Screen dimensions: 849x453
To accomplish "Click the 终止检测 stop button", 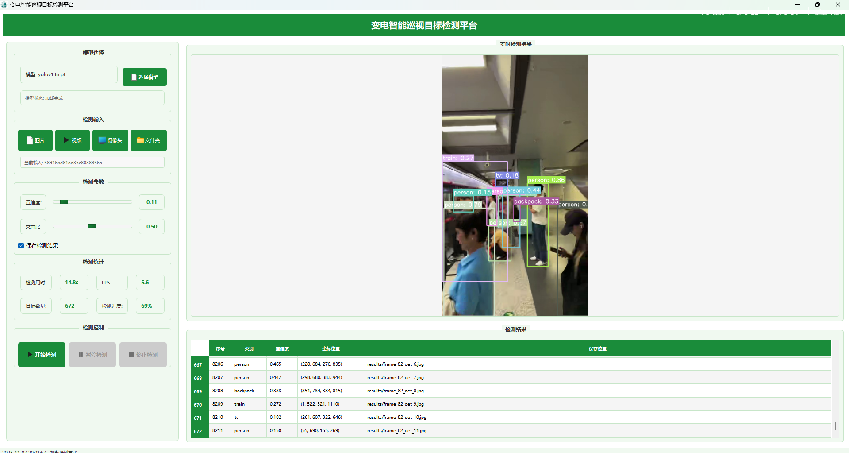I will tap(143, 355).
